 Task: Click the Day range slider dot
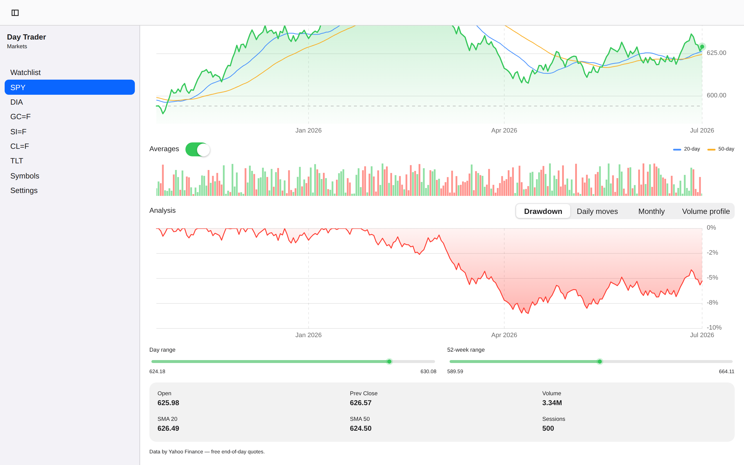[x=389, y=362]
